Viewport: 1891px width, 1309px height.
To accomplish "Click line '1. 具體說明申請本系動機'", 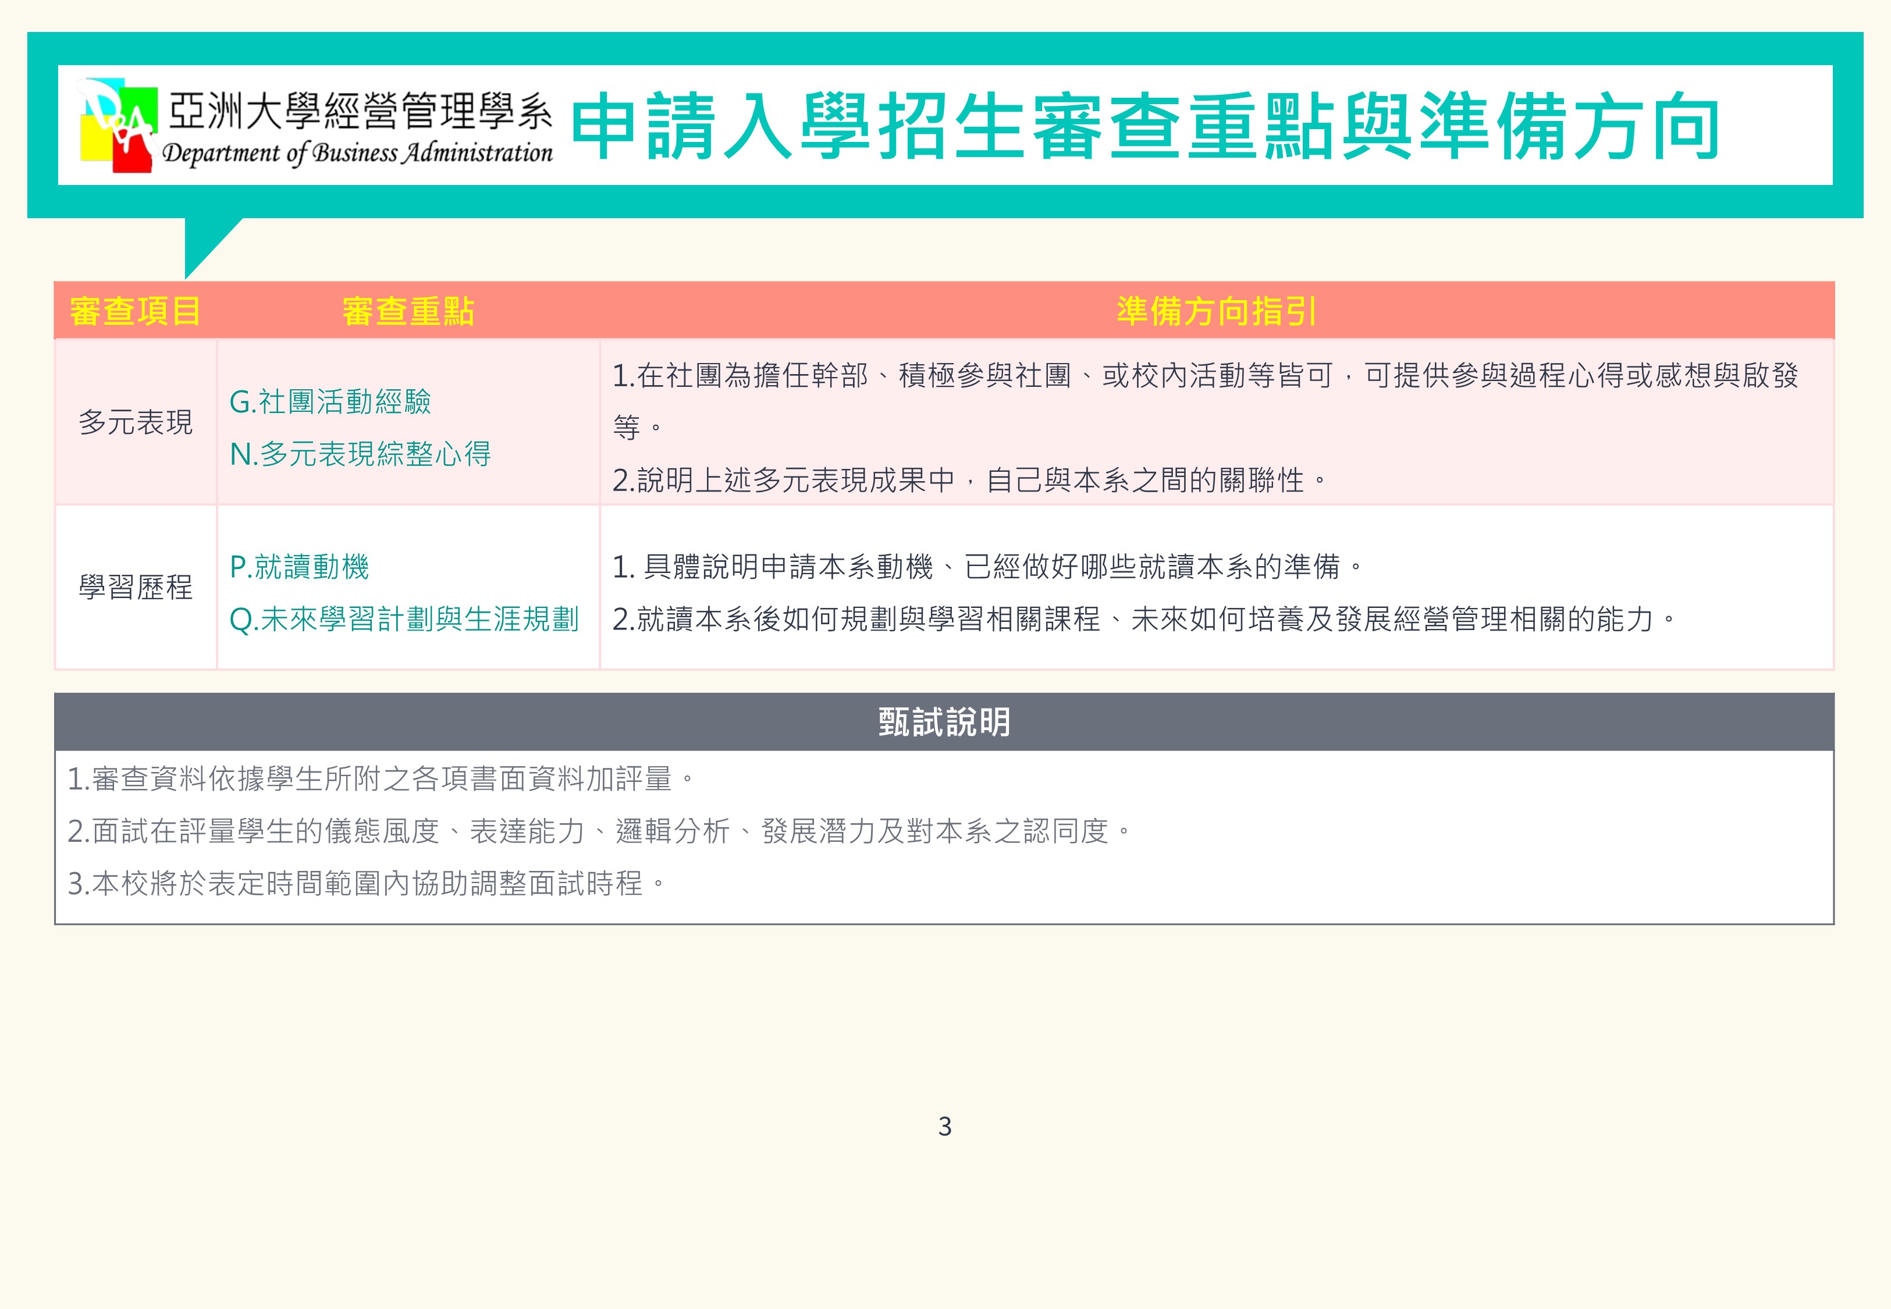I will tap(988, 567).
